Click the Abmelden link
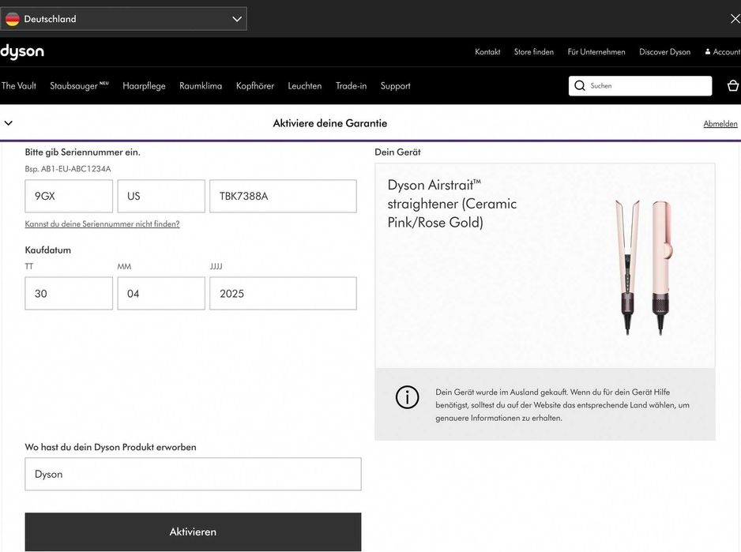 click(720, 124)
